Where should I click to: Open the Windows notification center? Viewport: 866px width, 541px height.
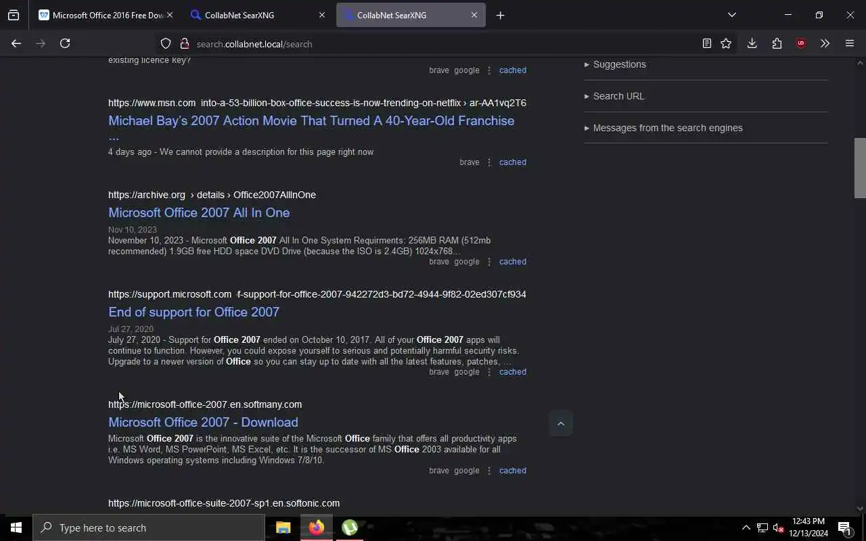point(845,527)
